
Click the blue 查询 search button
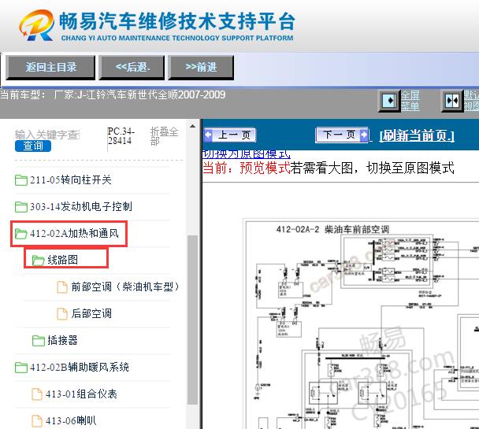point(32,146)
